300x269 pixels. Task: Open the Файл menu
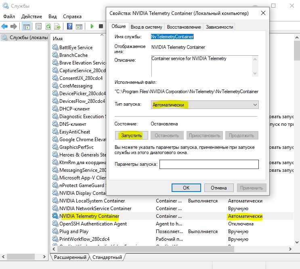coord(9,17)
